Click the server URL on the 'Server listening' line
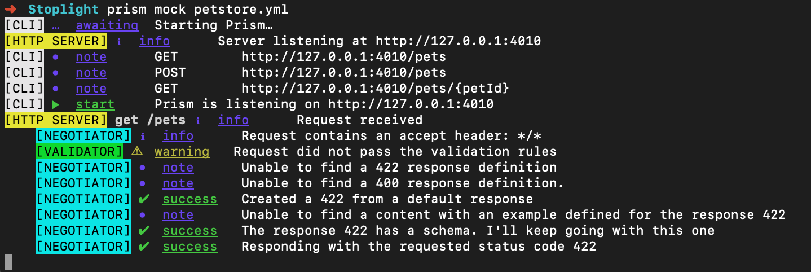 (458, 41)
